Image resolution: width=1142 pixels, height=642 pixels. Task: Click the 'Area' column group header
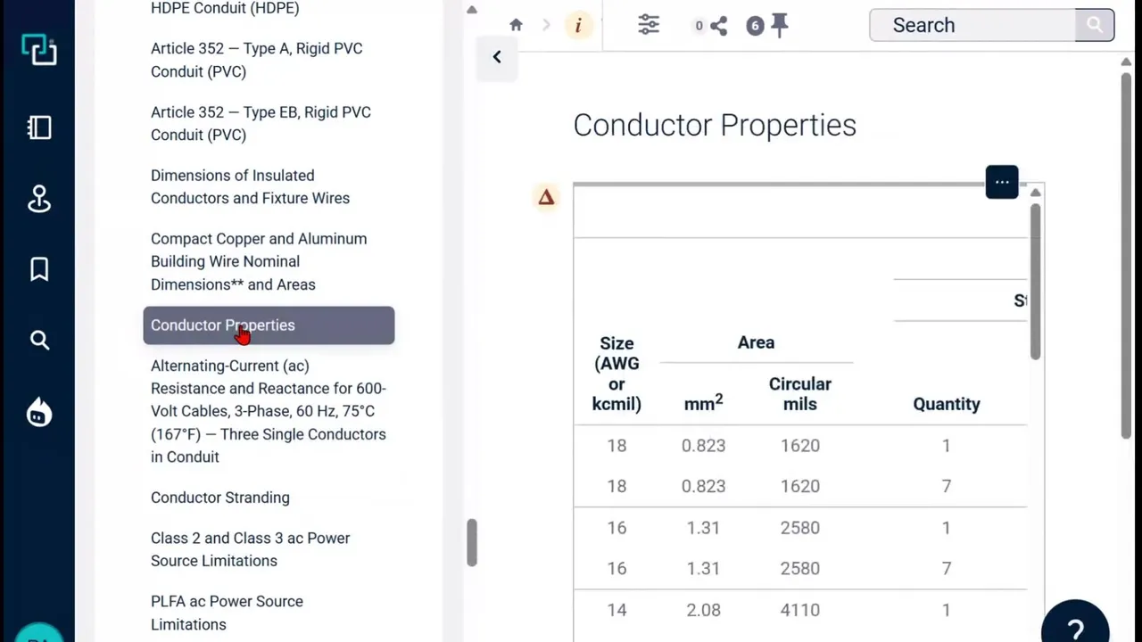[x=756, y=342]
